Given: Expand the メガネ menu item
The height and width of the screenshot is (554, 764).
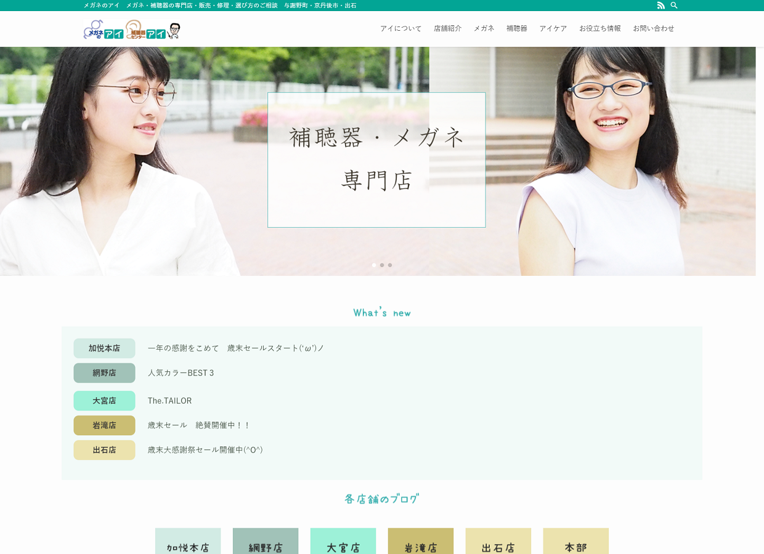Looking at the screenshot, I should [484, 28].
